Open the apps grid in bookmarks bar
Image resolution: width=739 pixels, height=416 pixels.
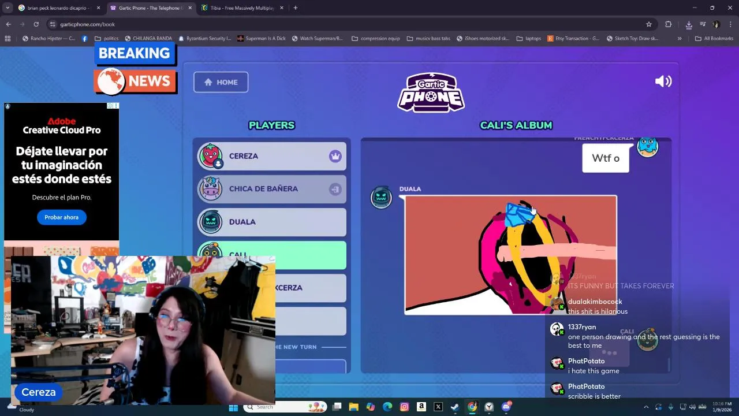(x=8, y=39)
